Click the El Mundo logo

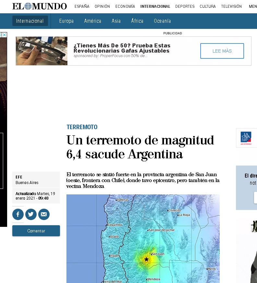(40, 6)
